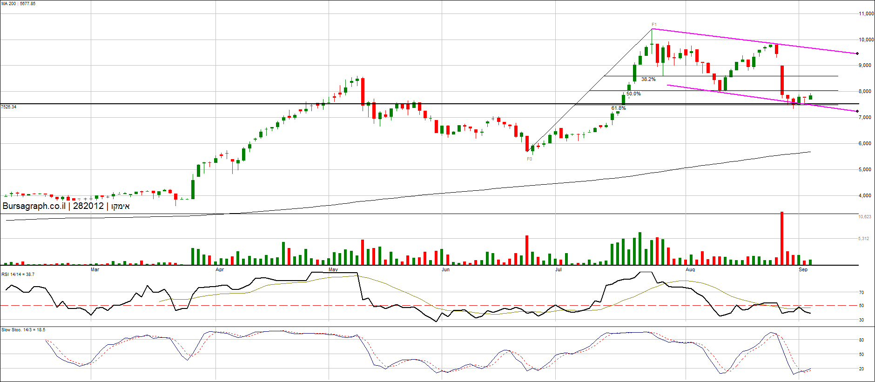Click the Sep label on time axis
The image size is (875, 382).
tap(803, 270)
